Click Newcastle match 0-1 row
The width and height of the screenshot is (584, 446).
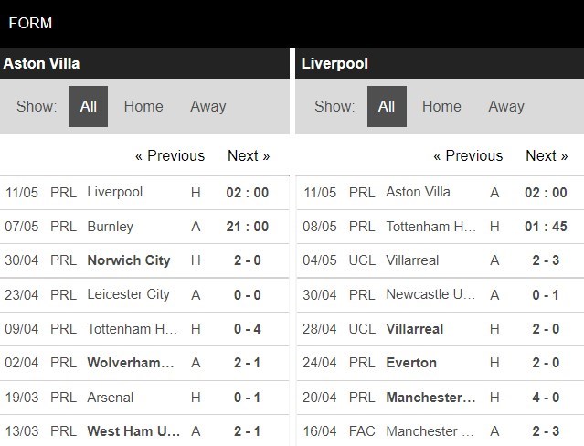[x=428, y=294]
